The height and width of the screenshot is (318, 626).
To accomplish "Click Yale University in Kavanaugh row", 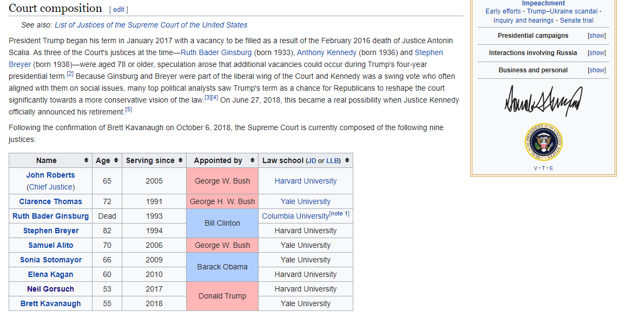I will pyautogui.click(x=305, y=303).
